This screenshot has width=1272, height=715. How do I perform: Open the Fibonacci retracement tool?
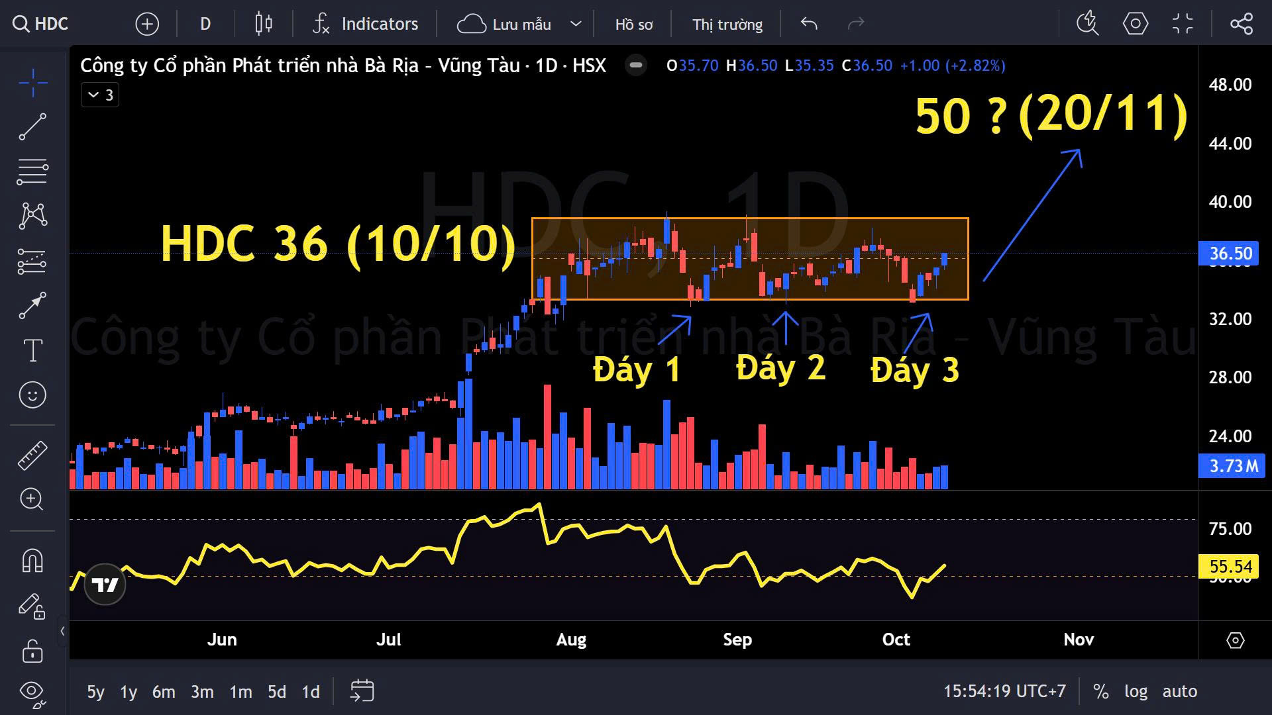pyautogui.click(x=32, y=171)
